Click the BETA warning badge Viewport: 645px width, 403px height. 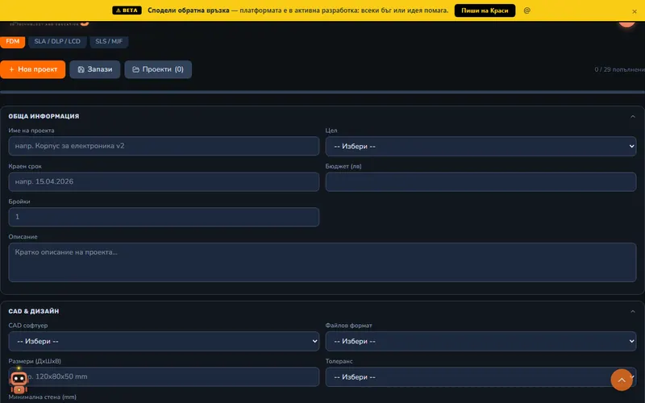[x=127, y=10]
